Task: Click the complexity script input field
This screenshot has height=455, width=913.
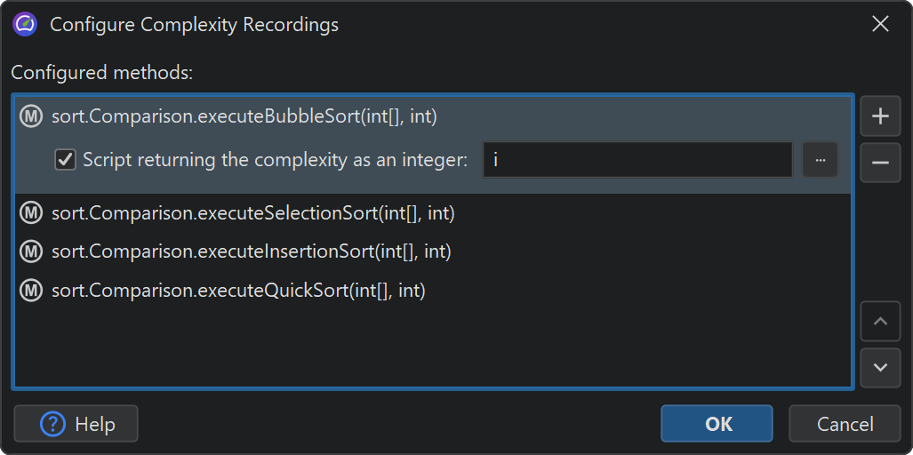Action: [x=637, y=160]
